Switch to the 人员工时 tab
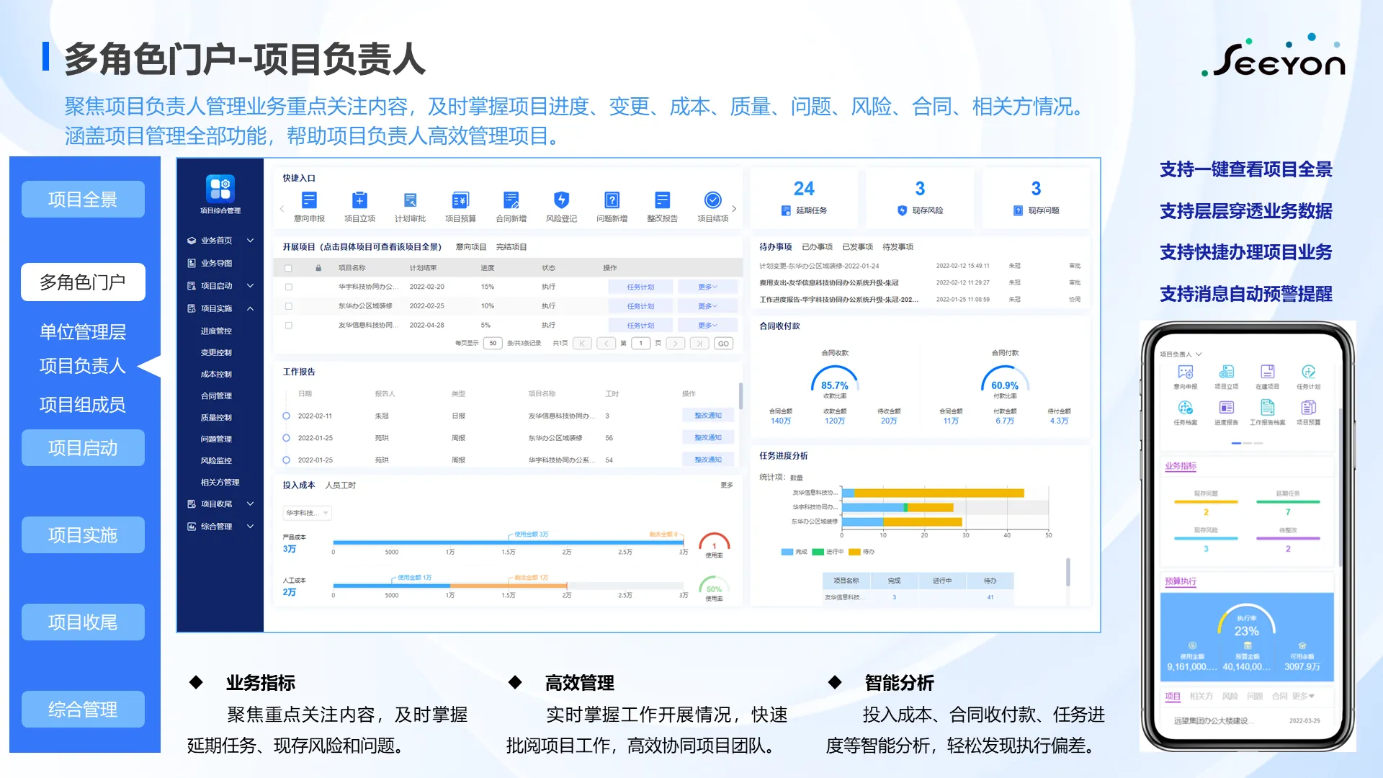This screenshot has height=778, width=1383. point(341,486)
